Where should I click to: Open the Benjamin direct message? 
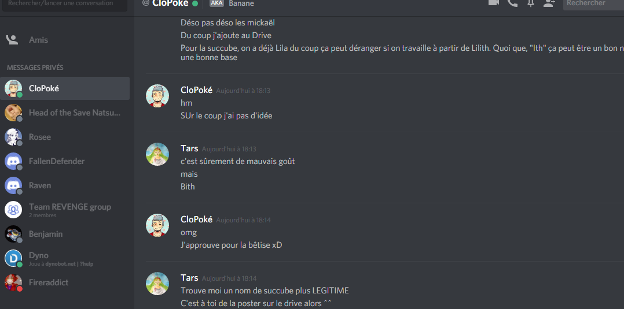click(x=65, y=234)
